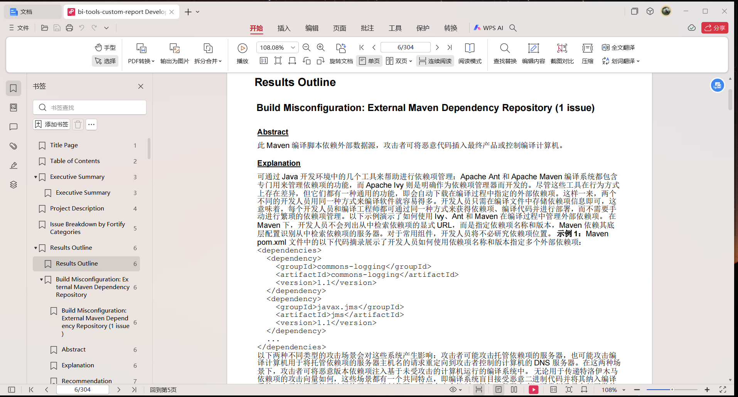Image resolution: width=738 pixels, height=397 pixels.
Task: Click the zoom in magnifier icon
Action: 321,47
